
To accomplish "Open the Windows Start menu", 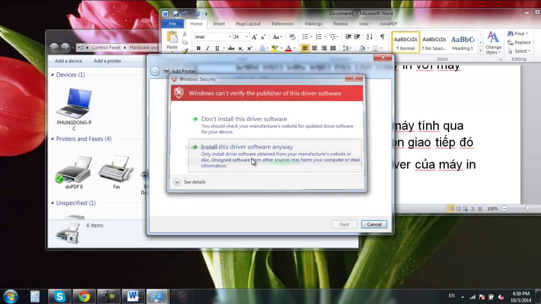I will pos(10,296).
